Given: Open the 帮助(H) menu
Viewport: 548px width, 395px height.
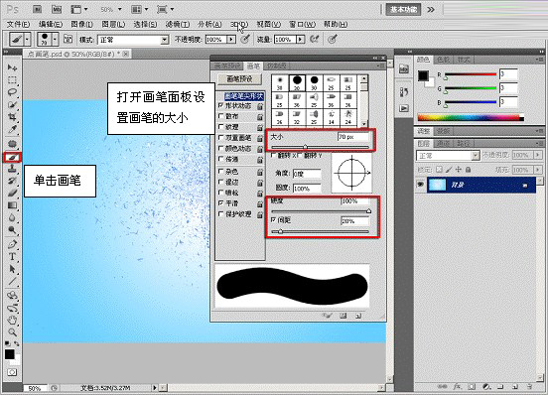Looking at the screenshot, I should point(336,24).
